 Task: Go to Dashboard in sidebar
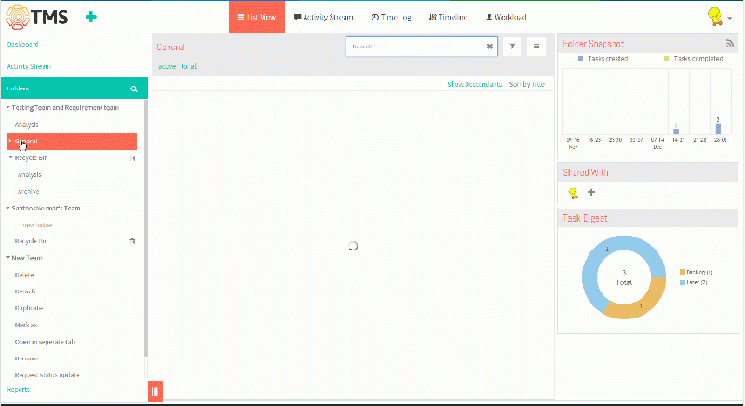[22, 44]
